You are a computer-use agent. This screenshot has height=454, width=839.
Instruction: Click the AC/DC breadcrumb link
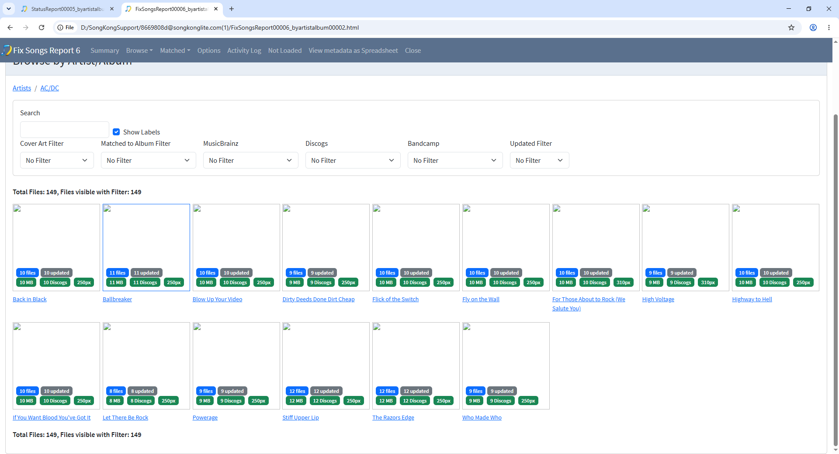pyautogui.click(x=50, y=88)
